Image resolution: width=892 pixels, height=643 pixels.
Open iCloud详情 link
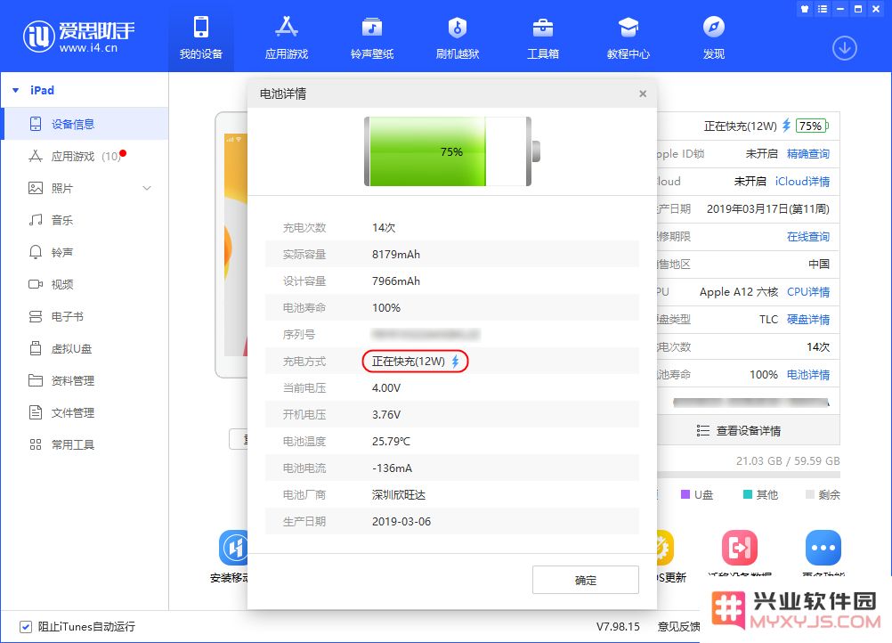point(802,182)
